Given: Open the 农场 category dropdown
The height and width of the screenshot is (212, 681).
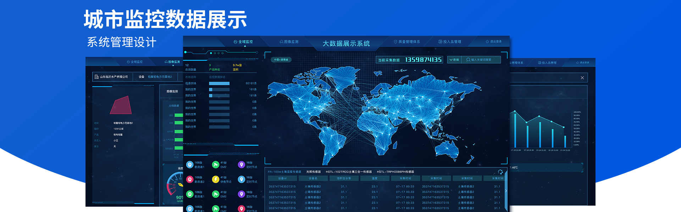Looking at the screenshot, I should tap(454, 60).
